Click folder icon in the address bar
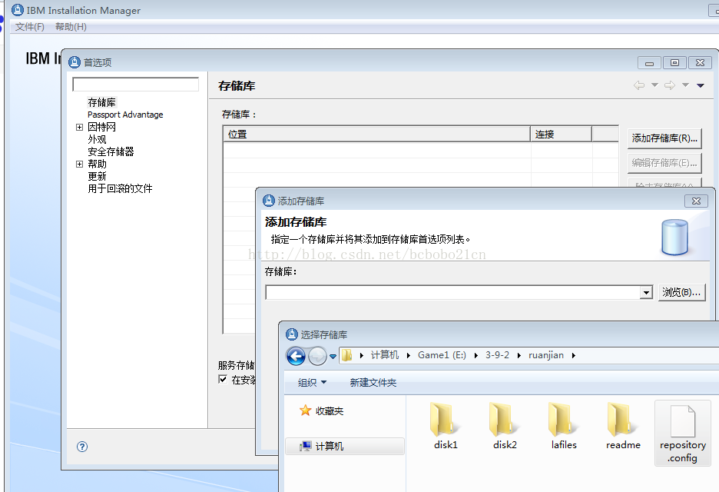The width and height of the screenshot is (719, 492). tap(346, 354)
